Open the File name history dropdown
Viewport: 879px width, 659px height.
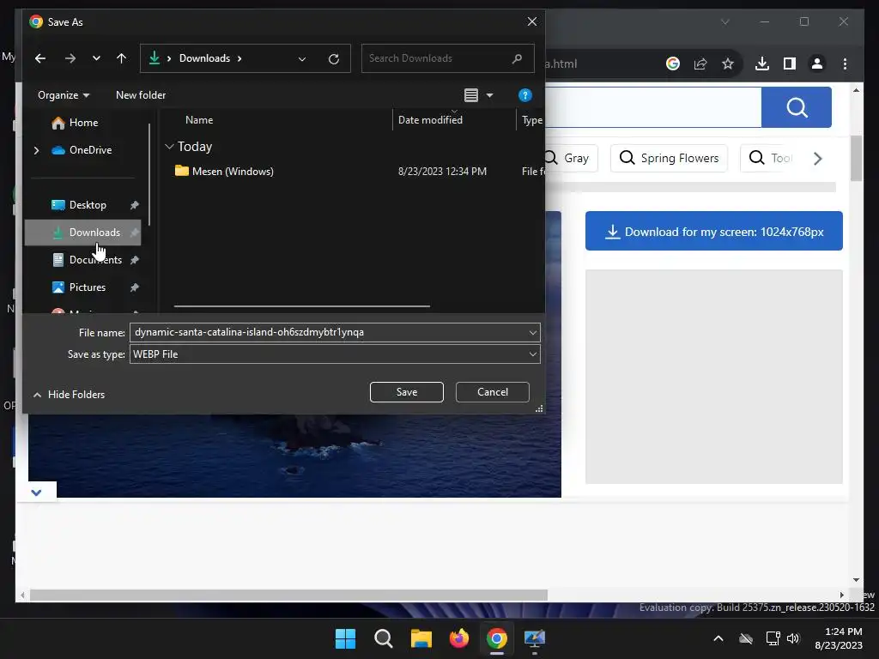pyautogui.click(x=532, y=333)
